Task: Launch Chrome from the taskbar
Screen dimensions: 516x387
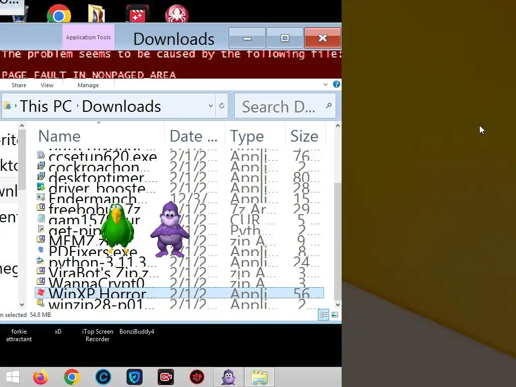Action: (x=72, y=377)
